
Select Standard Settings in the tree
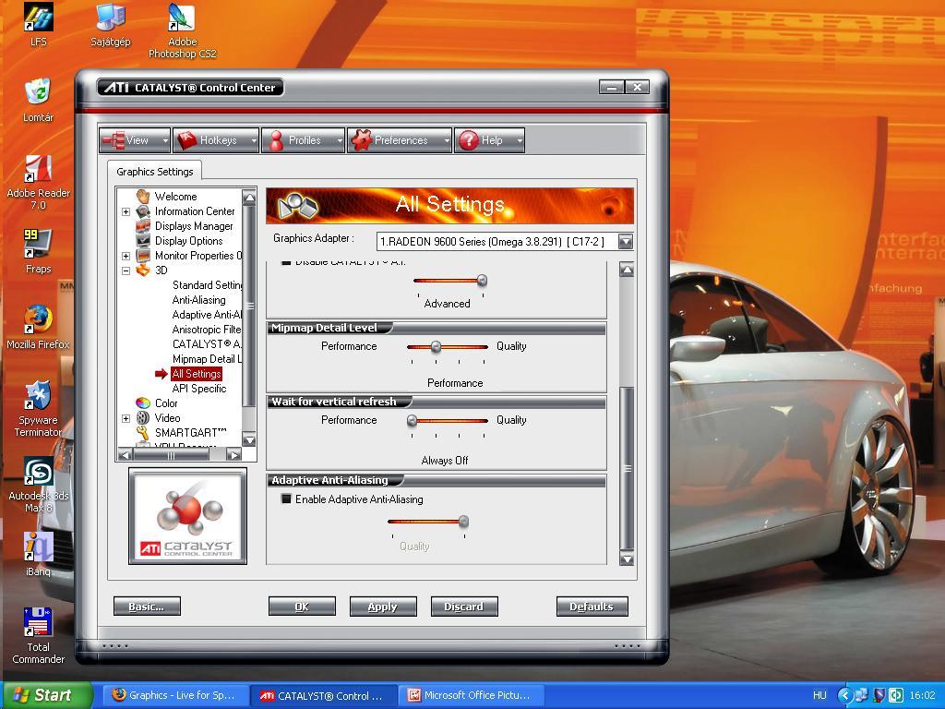pyautogui.click(x=207, y=285)
